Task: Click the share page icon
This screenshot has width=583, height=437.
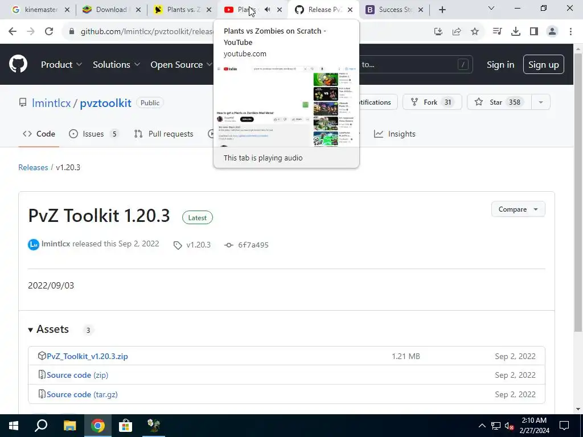Action: pyautogui.click(x=457, y=32)
